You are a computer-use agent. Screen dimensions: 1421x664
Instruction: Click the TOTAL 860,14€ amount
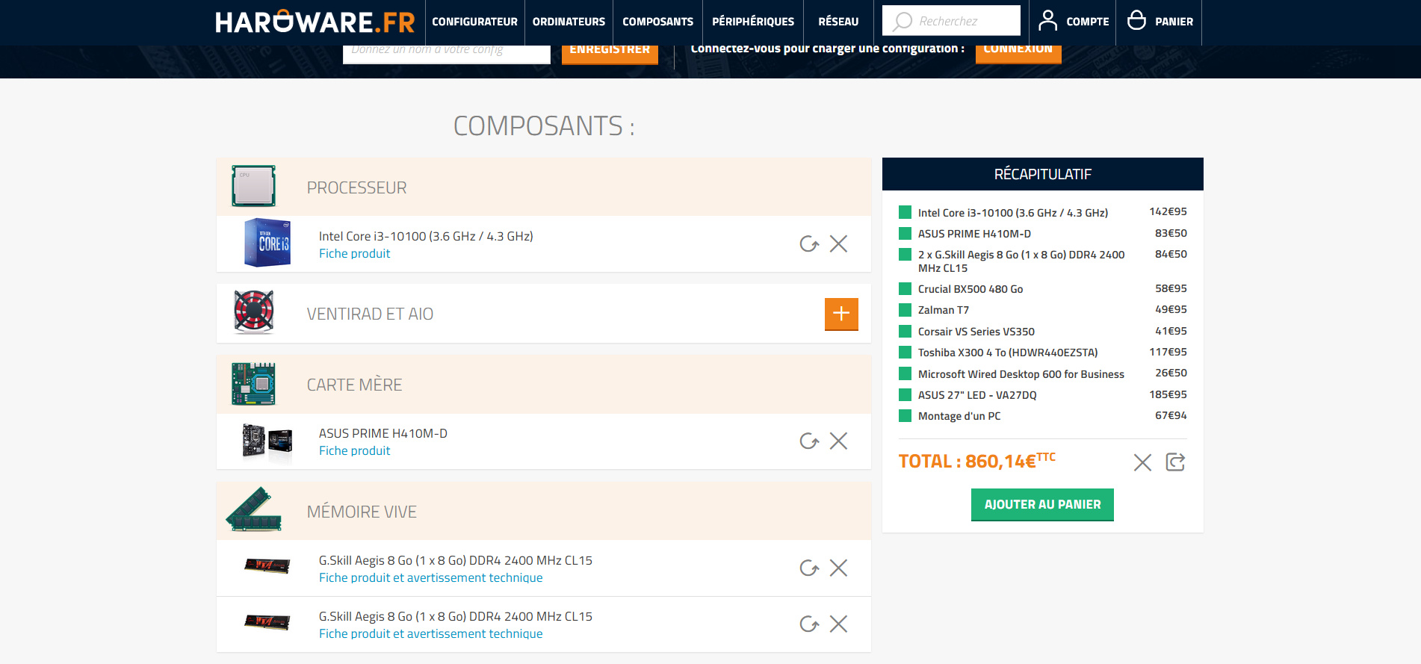coord(976,461)
